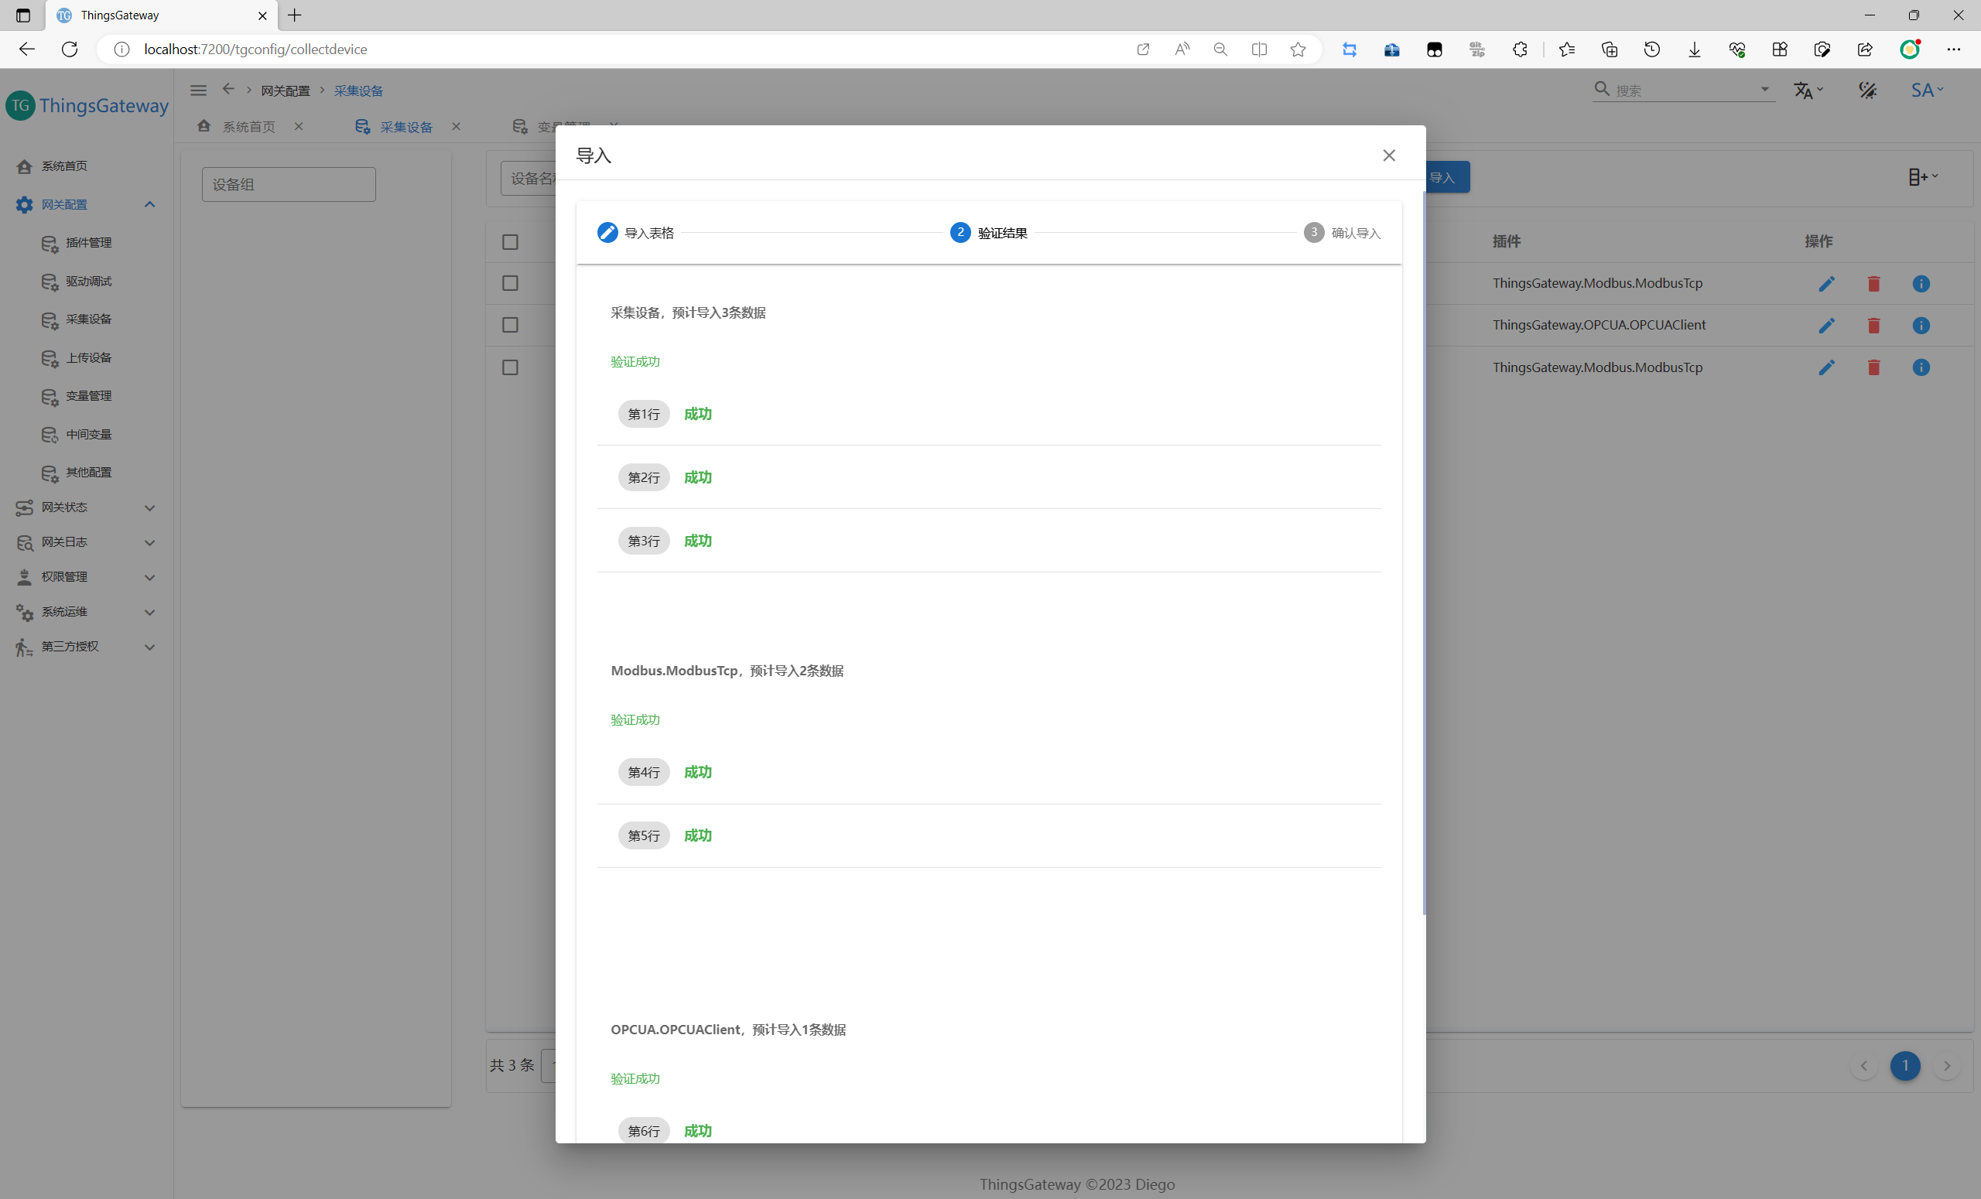Click the 设备组 input field
This screenshot has height=1199, width=1981.
pyautogui.click(x=288, y=185)
